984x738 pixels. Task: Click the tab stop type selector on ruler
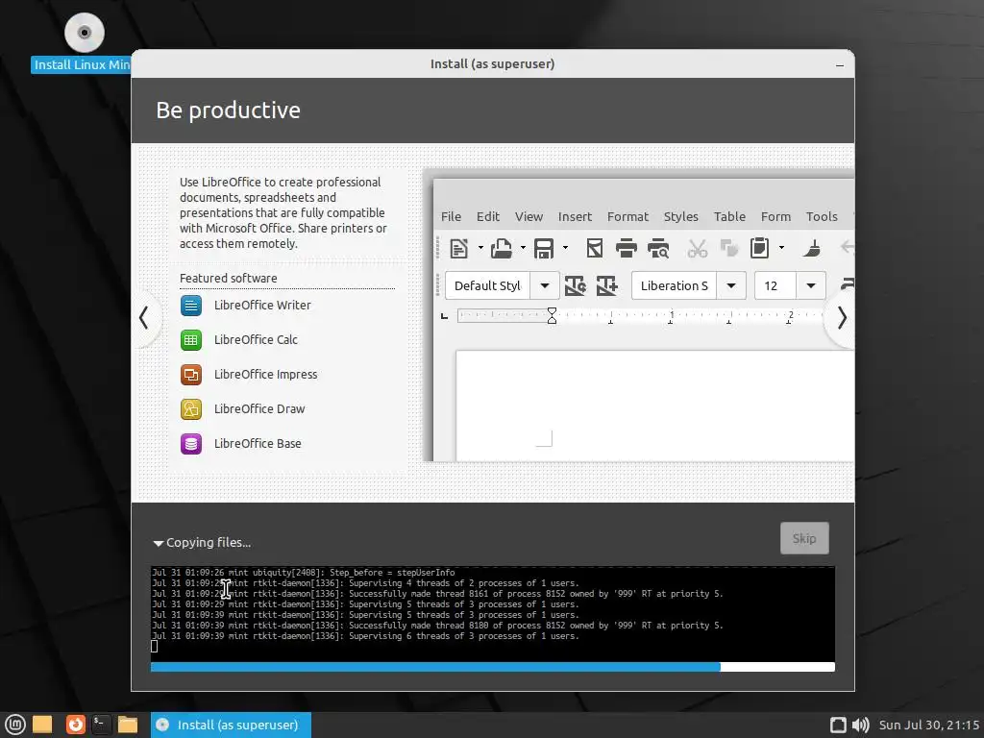pyautogui.click(x=444, y=316)
